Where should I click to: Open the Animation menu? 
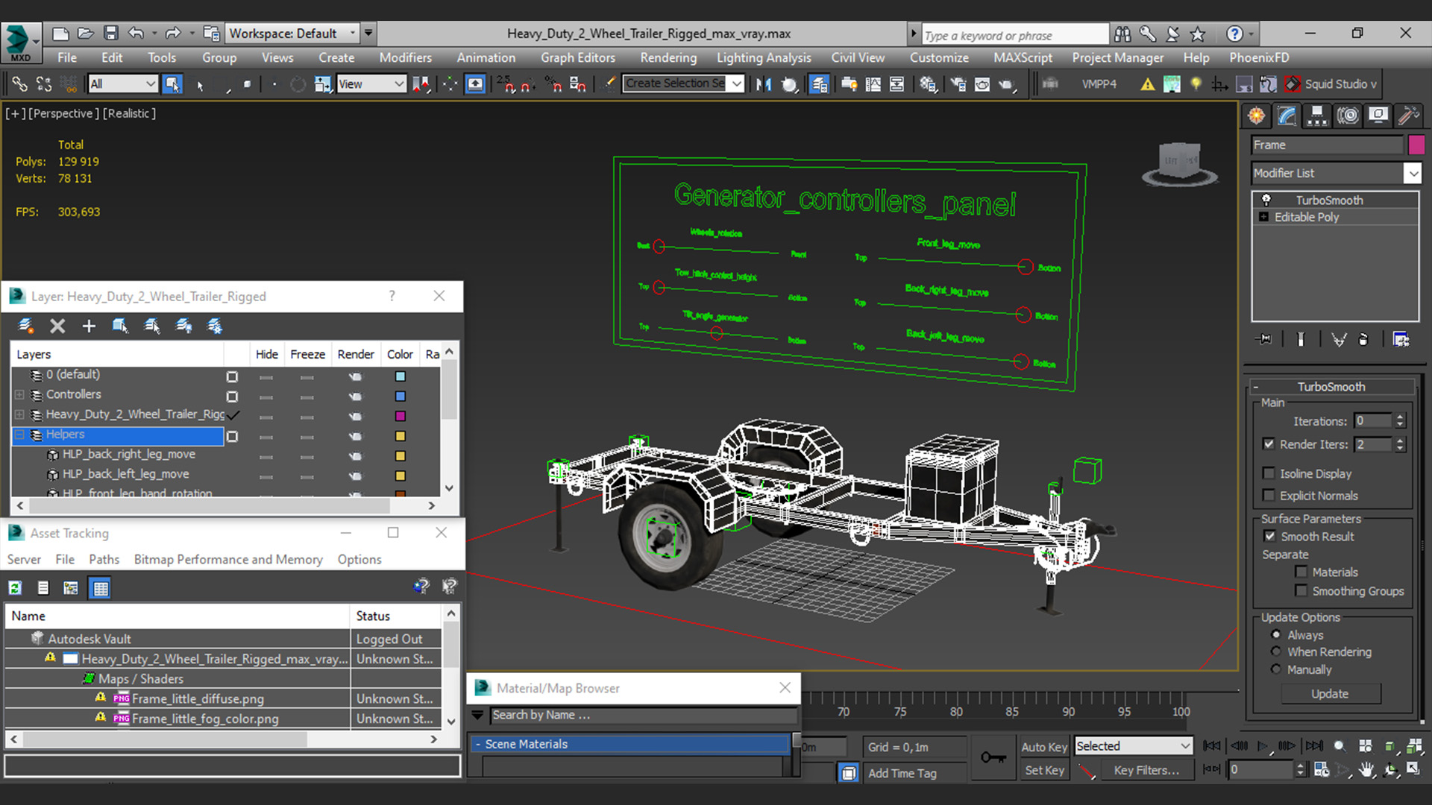[x=486, y=57]
